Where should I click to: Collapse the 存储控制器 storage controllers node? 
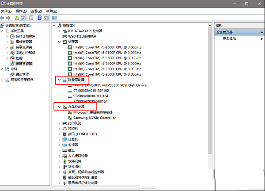point(60,107)
